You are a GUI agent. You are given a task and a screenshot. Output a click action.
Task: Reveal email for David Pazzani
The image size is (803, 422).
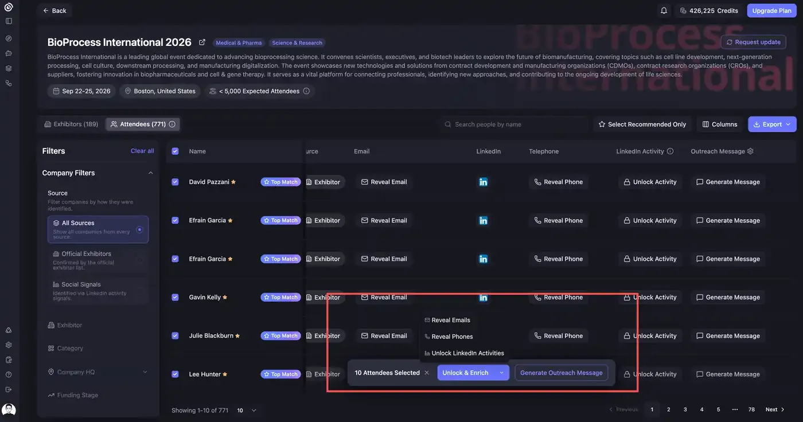pos(384,182)
